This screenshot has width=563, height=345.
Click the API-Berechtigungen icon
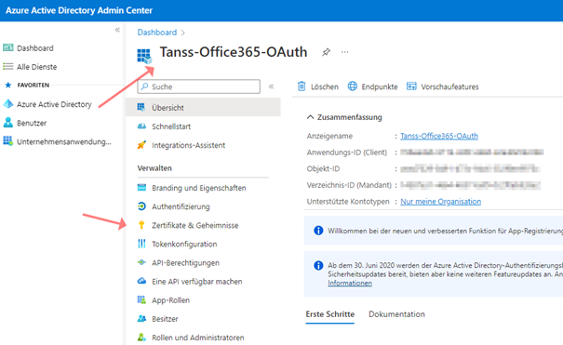coord(141,262)
